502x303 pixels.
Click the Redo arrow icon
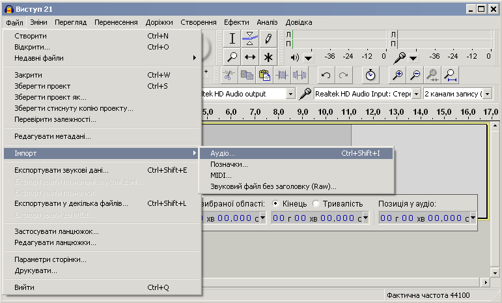(344, 76)
